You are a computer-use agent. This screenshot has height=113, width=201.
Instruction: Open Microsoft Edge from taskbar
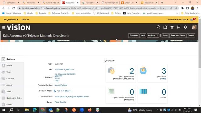35,110
